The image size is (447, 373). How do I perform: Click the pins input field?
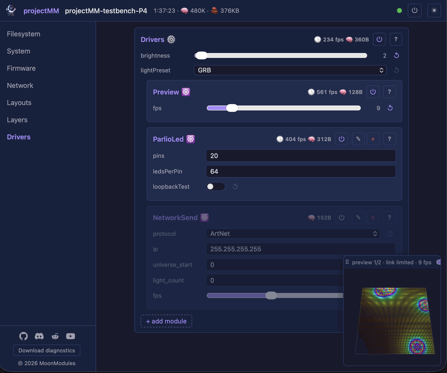pyautogui.click(x=301, y=156)
